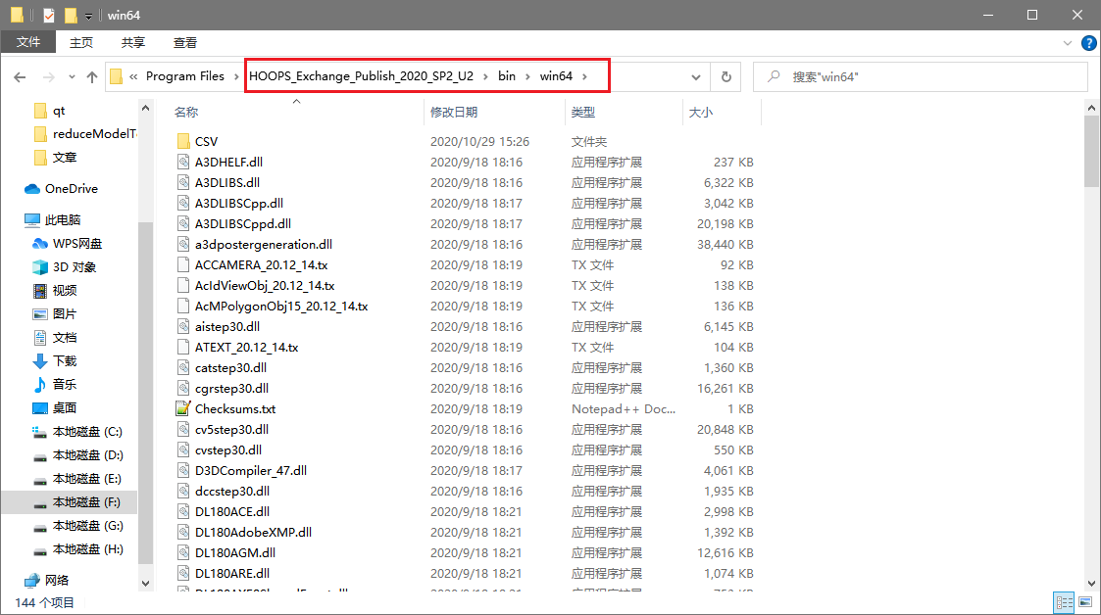Select 文档 library icon

40,337
